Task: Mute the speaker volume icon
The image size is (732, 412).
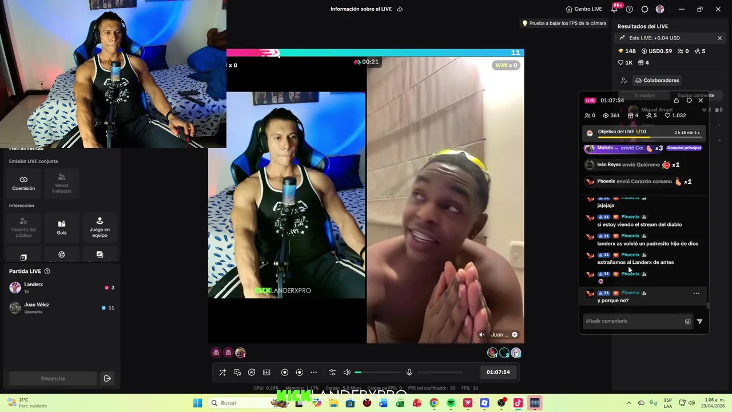Action: point(347,373)
